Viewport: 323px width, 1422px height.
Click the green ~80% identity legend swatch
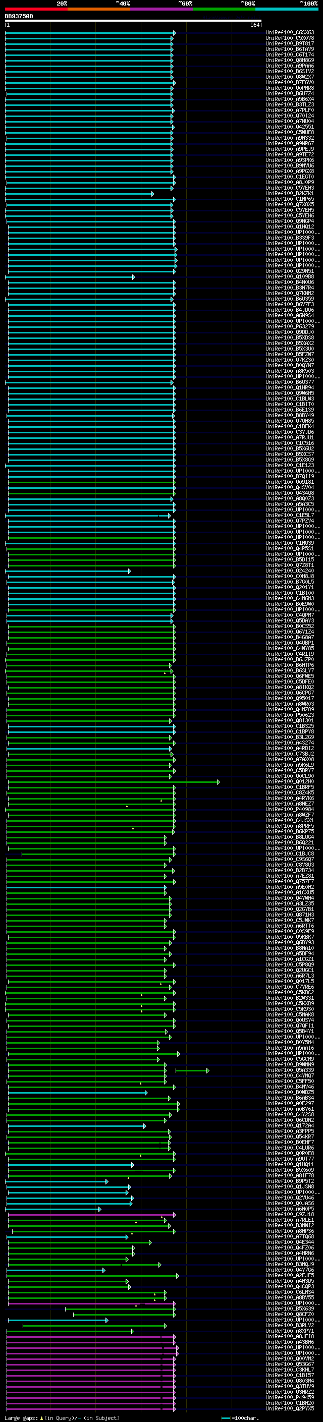(x=224, y=9)
